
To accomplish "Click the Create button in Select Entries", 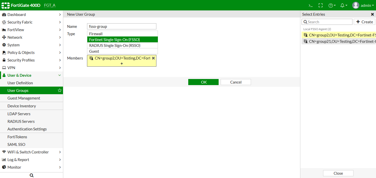I will click(x=365, y=22).
